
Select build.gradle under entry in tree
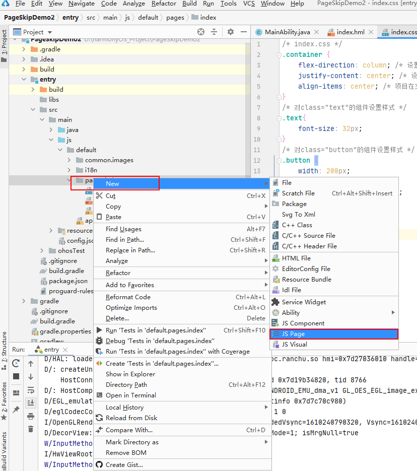(x=66, y=271)
